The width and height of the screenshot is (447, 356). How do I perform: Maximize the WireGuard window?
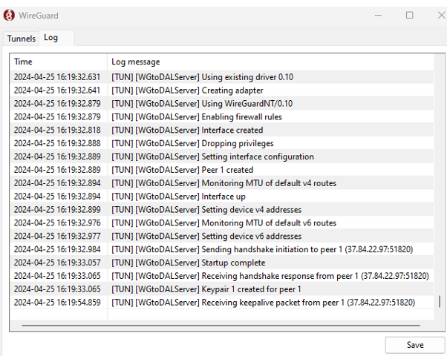click(x=409, y=15)
